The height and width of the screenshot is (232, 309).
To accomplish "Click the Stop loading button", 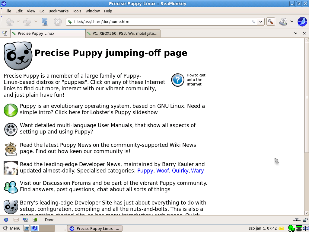I will coord(58,21).
